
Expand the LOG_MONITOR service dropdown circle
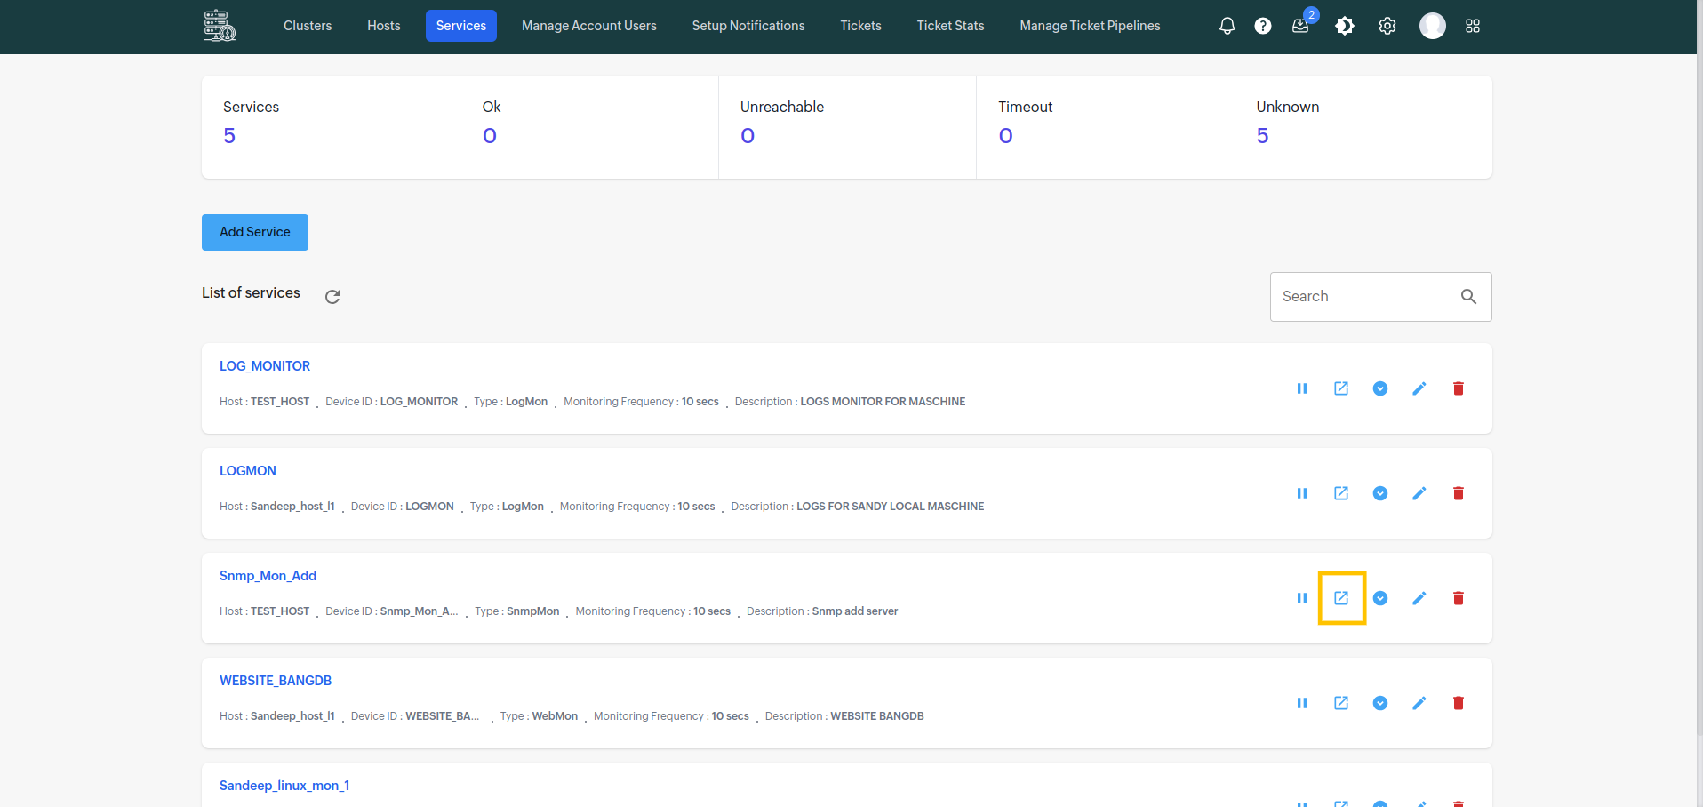(1380, 388)
